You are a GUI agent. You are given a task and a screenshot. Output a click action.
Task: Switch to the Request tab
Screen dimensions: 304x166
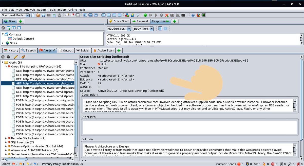point(140,21)
